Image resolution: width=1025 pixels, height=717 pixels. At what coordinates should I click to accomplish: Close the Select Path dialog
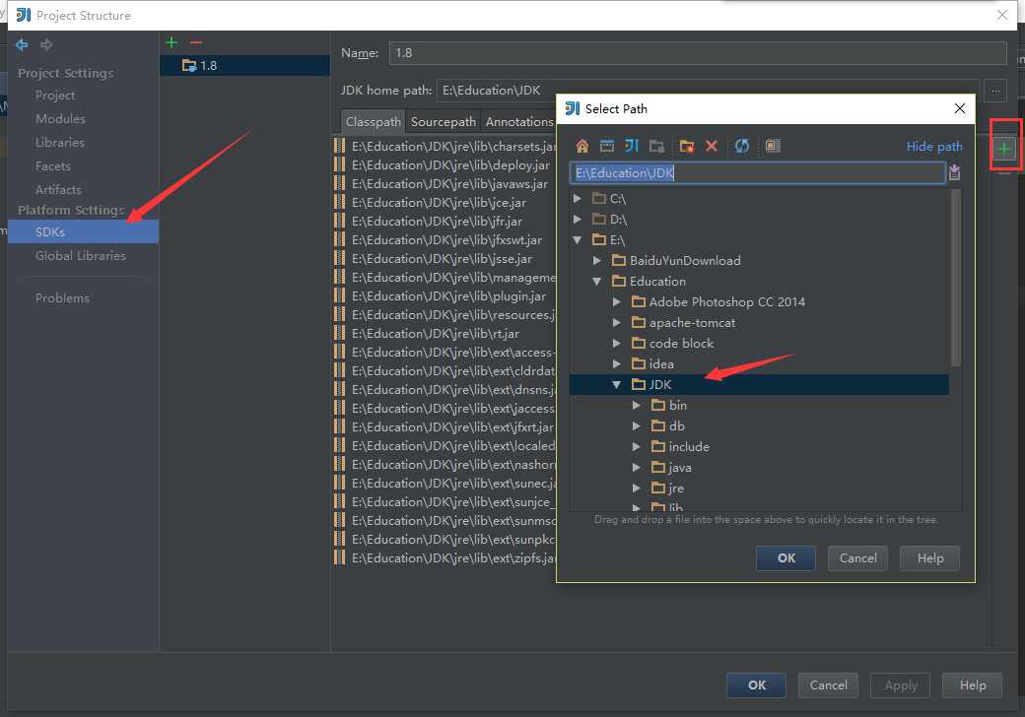pyautogui.click(x=959, y=108)
